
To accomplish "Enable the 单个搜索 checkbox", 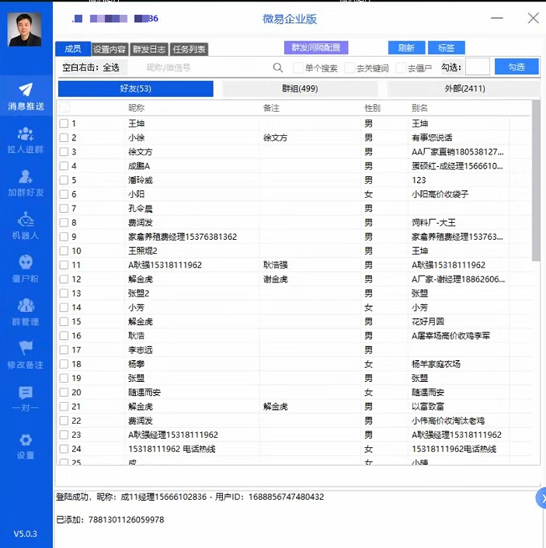I will point(298,68).
